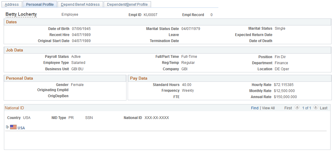Show next row arrow in National ID
Viewport: 333px width, 152px height.
point(316,107)
